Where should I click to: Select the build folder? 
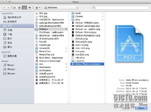(87, 13)
